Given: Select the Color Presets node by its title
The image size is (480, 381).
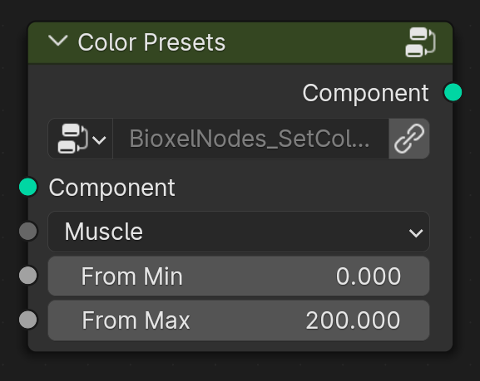Looking at the screenshot, I should [x=151, y=42].
